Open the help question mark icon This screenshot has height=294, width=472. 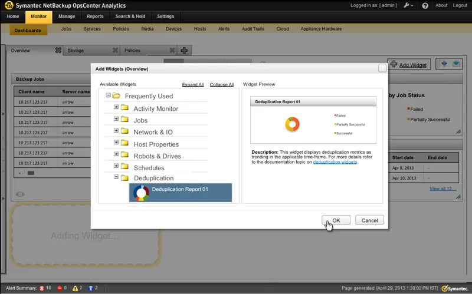tap(425, 6)
